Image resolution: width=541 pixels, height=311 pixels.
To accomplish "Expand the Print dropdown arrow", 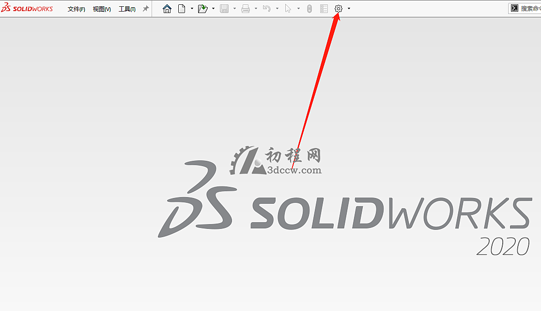I will click(256, 9).
